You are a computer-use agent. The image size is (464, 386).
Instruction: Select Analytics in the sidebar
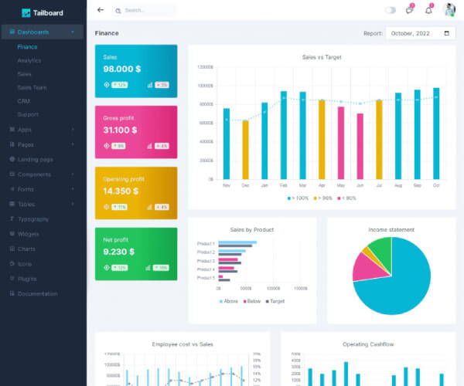point(29,60)
